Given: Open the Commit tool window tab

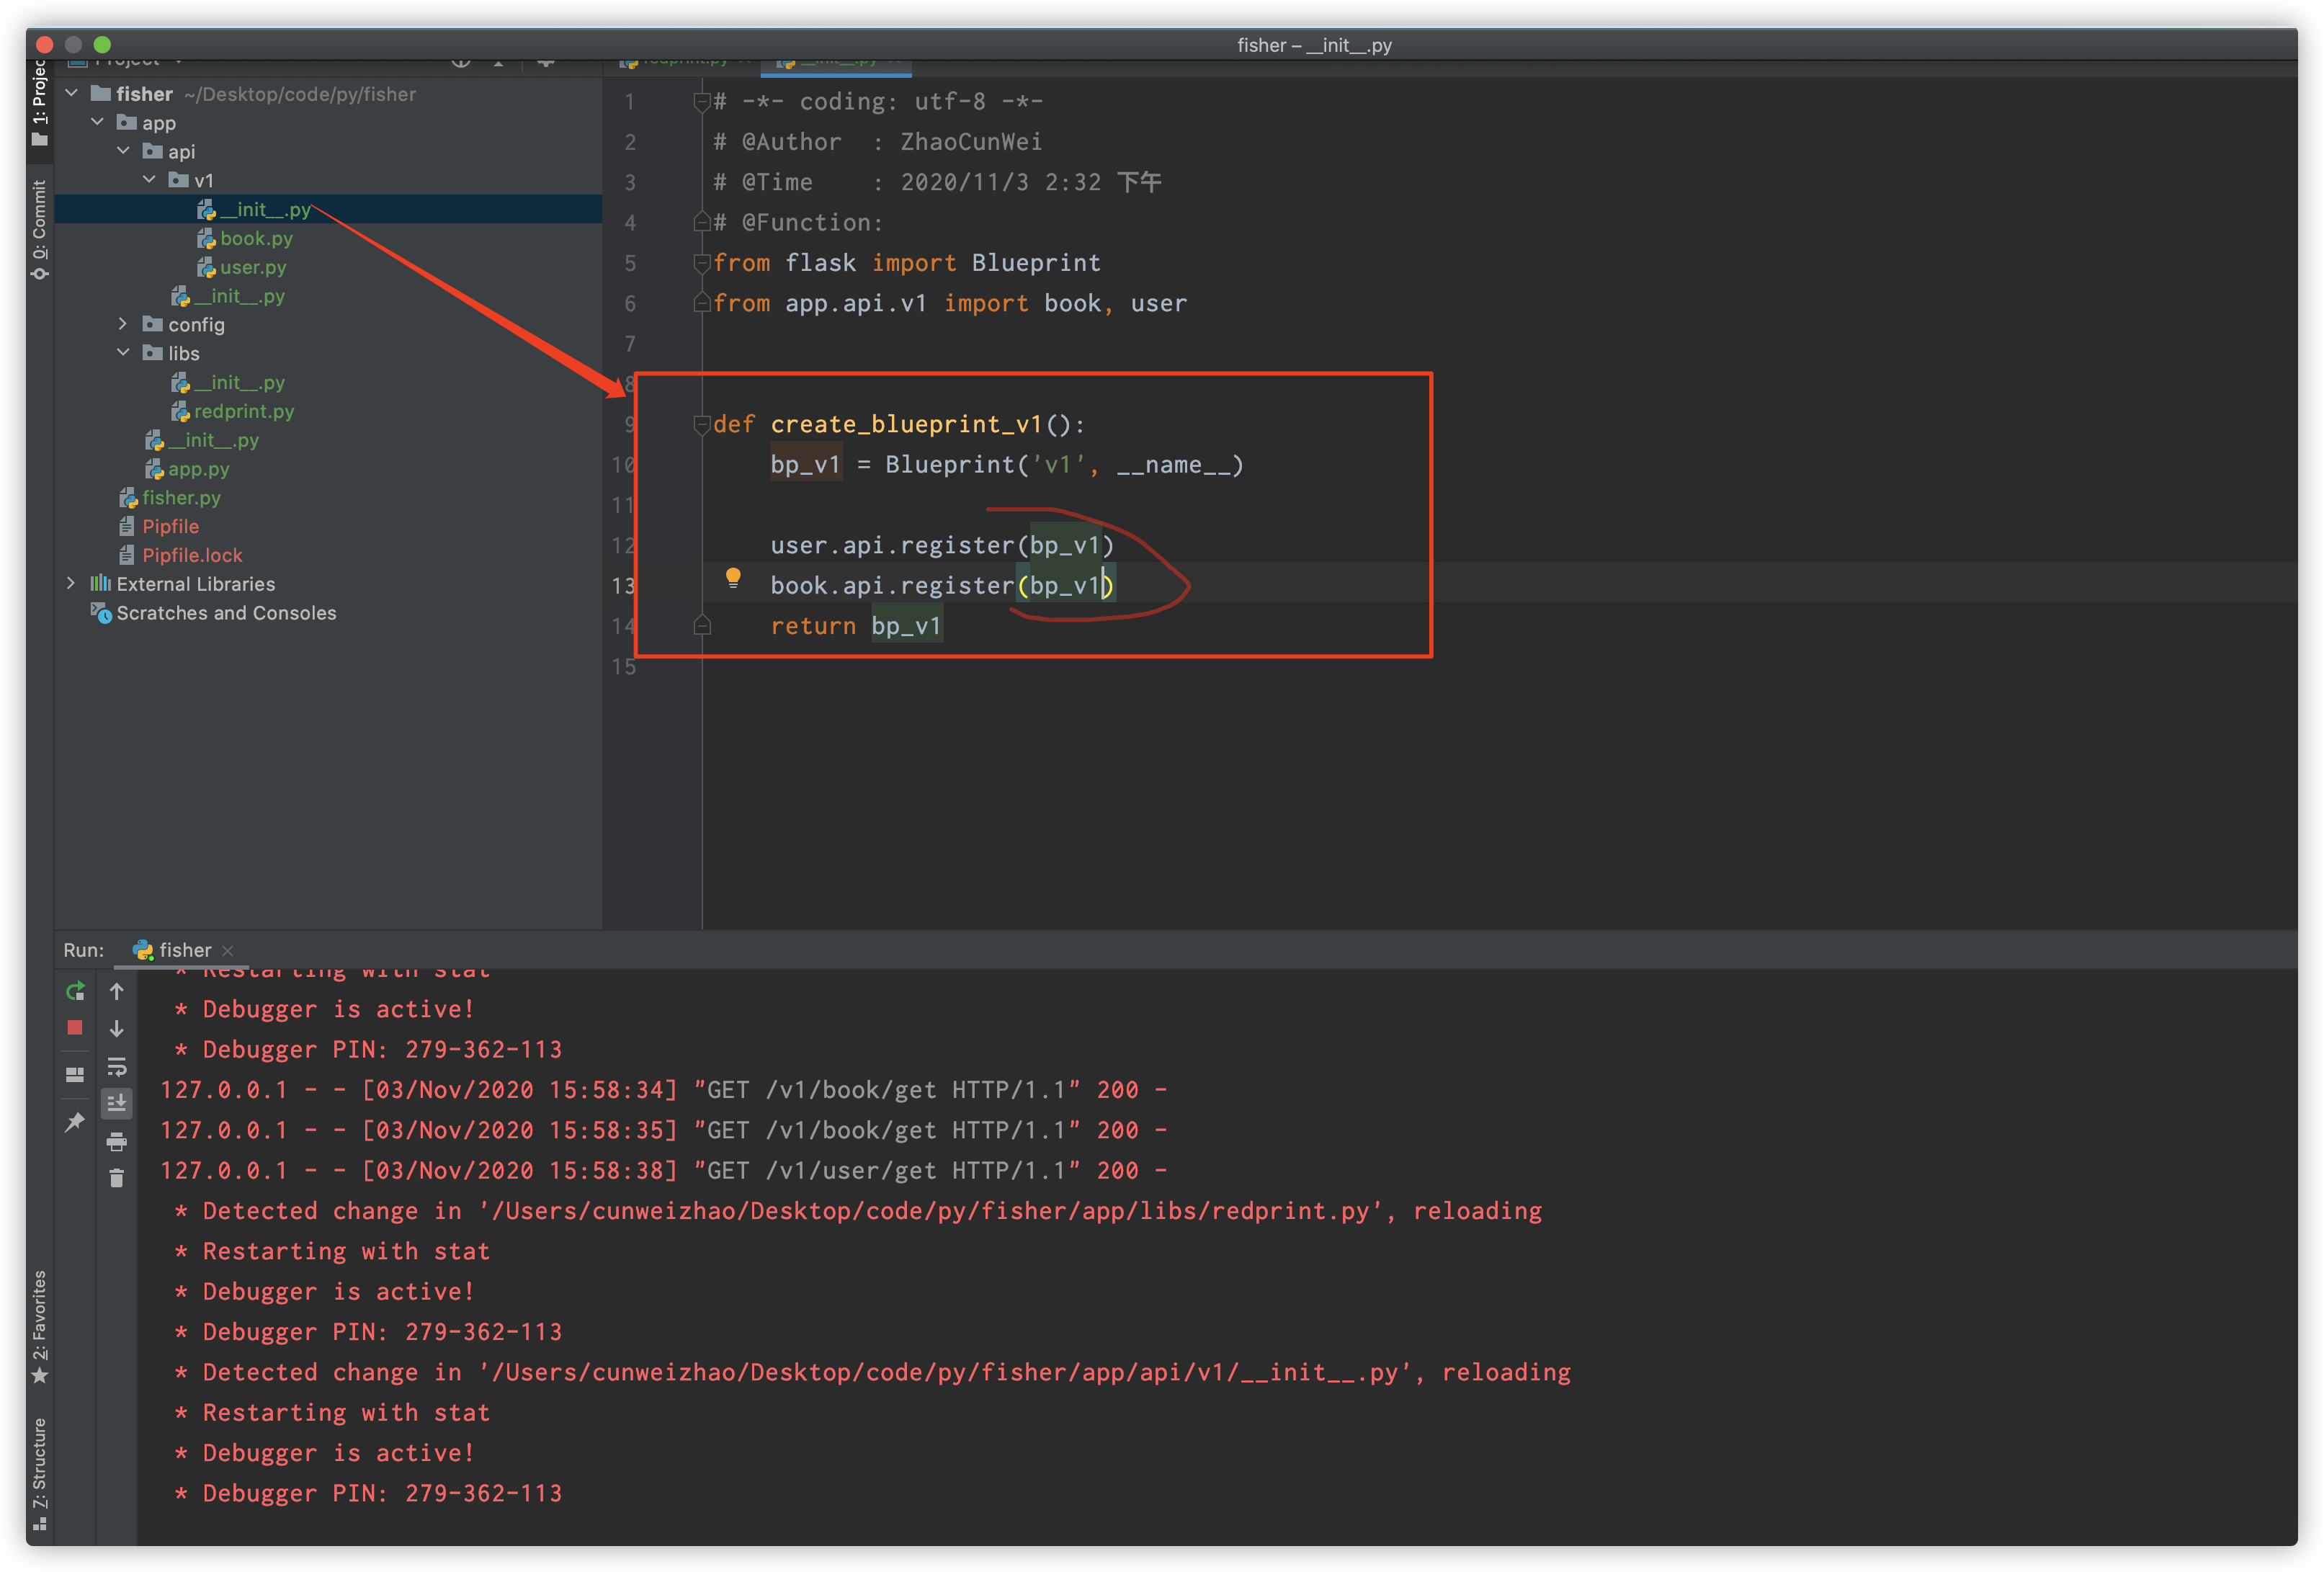Looking at the screenshot, I should click(x=40, y=230).
